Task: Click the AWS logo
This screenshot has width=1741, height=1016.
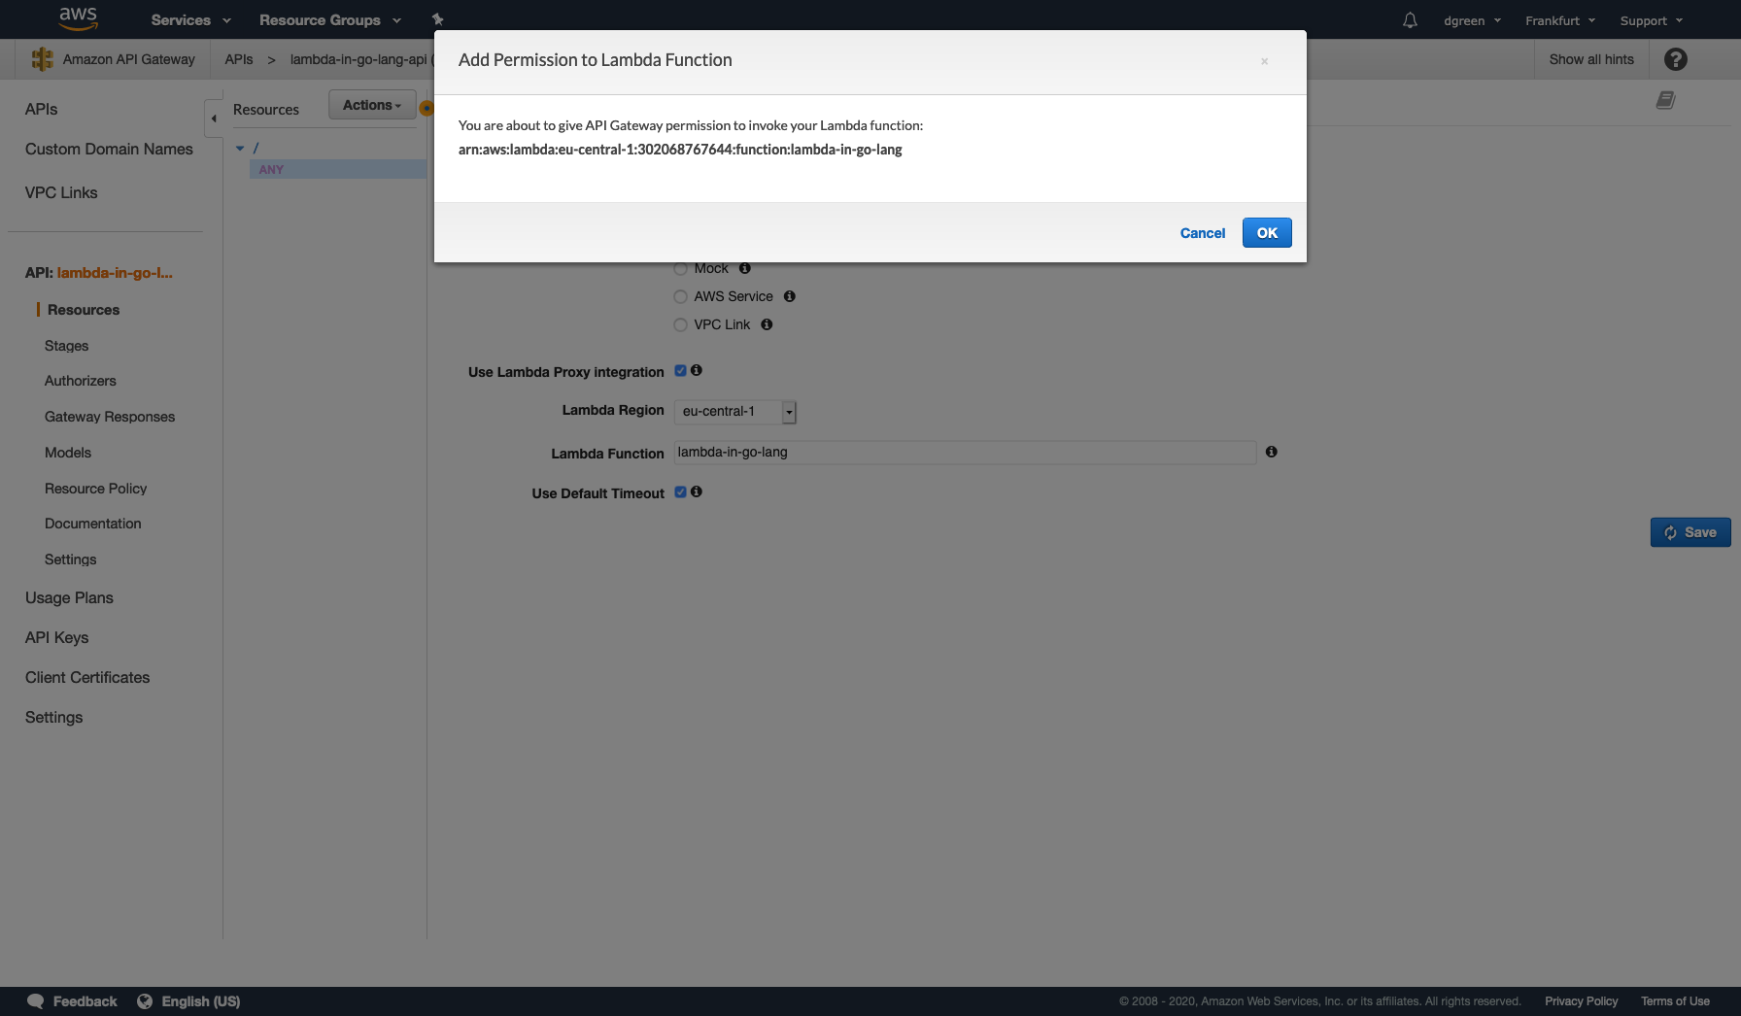Action: [78, 18]
